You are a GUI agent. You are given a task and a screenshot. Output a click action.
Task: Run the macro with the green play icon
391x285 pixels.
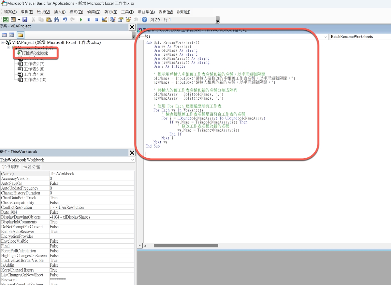click(x=81, y=20)
